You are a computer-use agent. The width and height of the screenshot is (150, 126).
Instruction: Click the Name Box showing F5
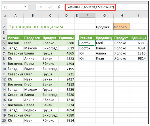tap(15, 7)
